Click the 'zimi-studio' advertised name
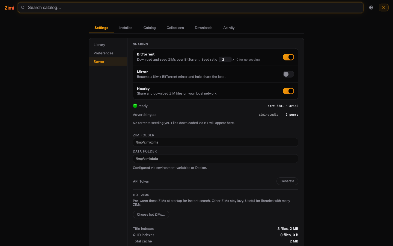The image size is (393, 246). tap(268, 115)
